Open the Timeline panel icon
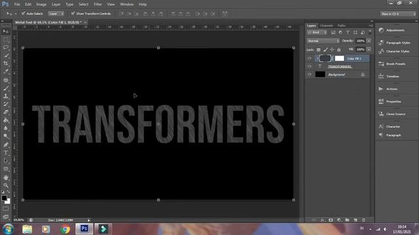 pos(381,76)
